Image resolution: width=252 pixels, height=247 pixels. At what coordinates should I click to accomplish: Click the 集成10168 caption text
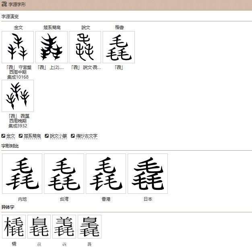click(x=18, y=77)
